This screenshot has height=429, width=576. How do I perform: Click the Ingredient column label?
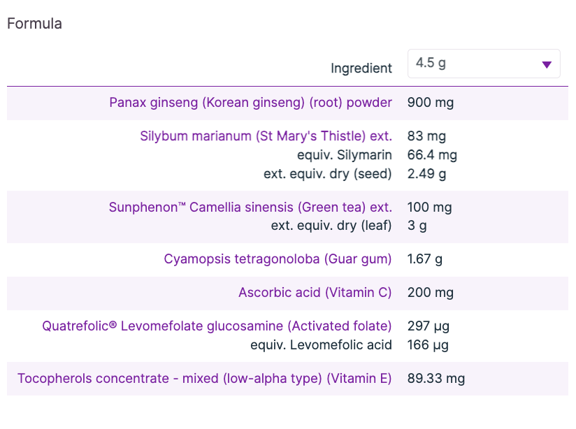point(361,68)
